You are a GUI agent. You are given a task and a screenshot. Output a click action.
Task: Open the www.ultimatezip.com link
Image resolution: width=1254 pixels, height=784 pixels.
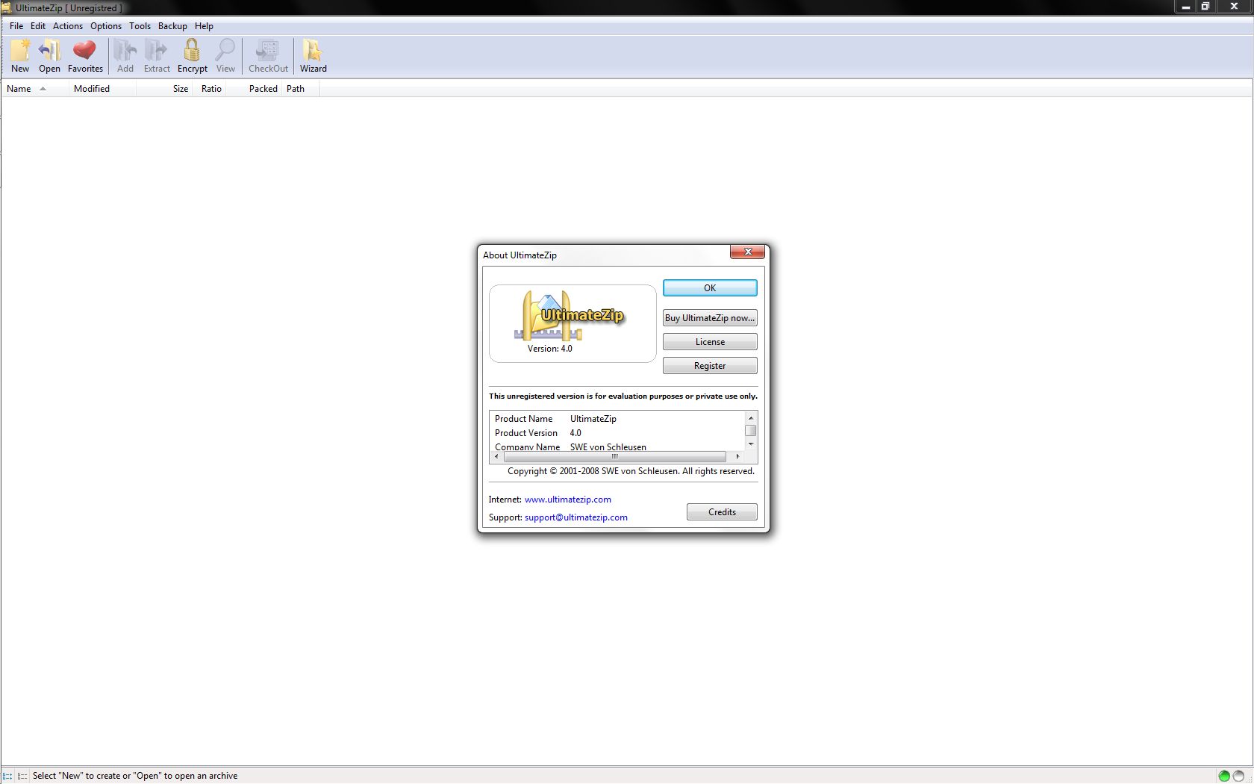click(568, 500)
